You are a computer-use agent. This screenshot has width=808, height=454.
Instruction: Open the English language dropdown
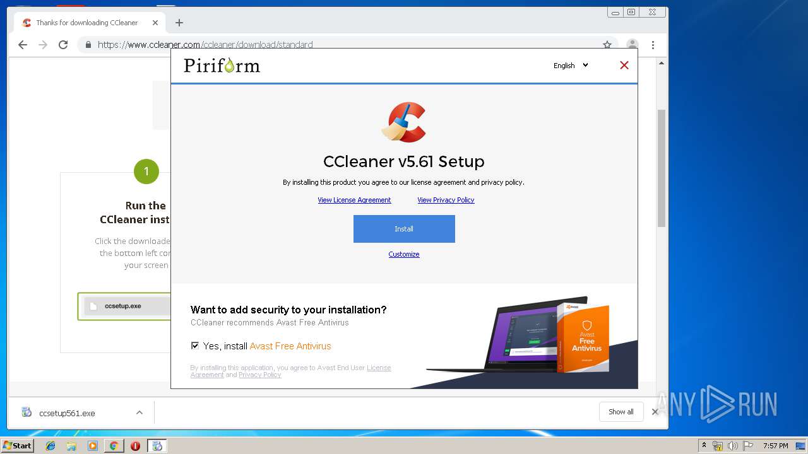click(571, 66)
